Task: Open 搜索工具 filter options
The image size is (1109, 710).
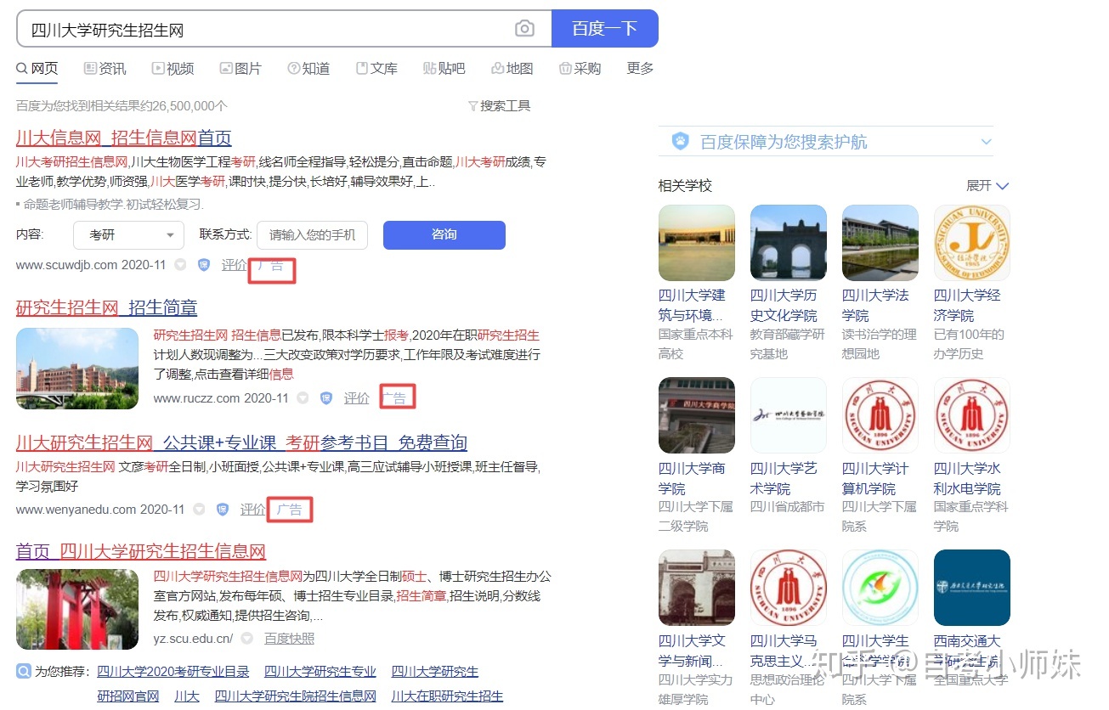Action: (x=499, y=106)
